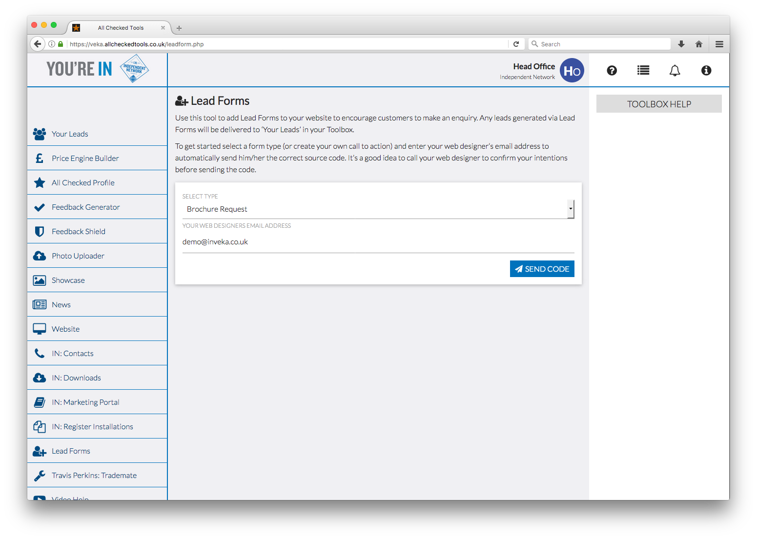Reload the page with refresh icon
The height and width of the screenshot is (539, 757).
(x=516, y=44)
